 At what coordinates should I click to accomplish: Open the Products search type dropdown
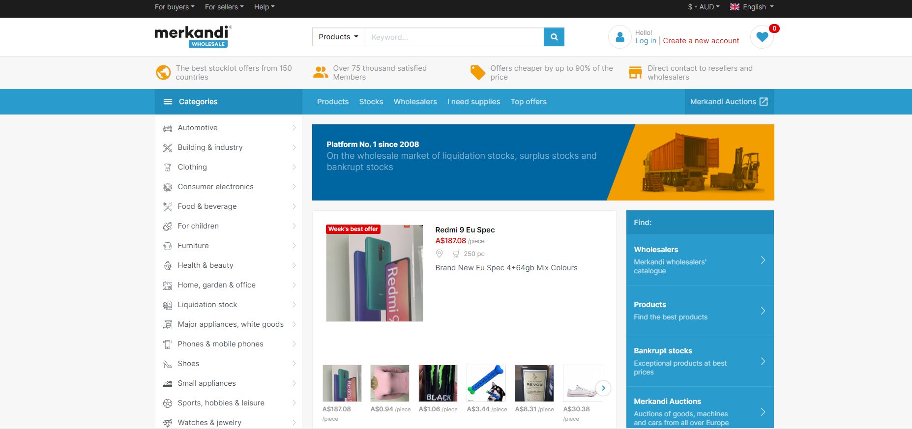pyautogui.click(x=339, y=37)
